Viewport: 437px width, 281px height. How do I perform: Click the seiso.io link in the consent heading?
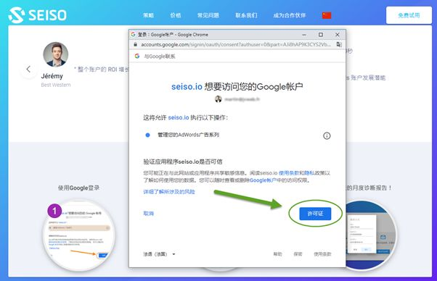click(x=187, y=86)
